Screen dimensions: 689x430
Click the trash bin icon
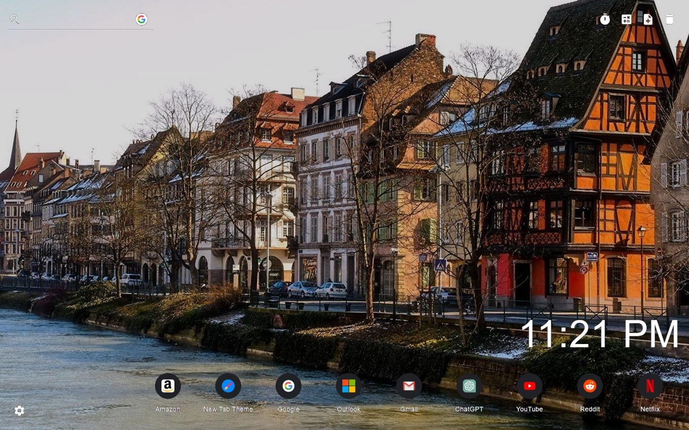pyautogui.click(x=670, y=19)
